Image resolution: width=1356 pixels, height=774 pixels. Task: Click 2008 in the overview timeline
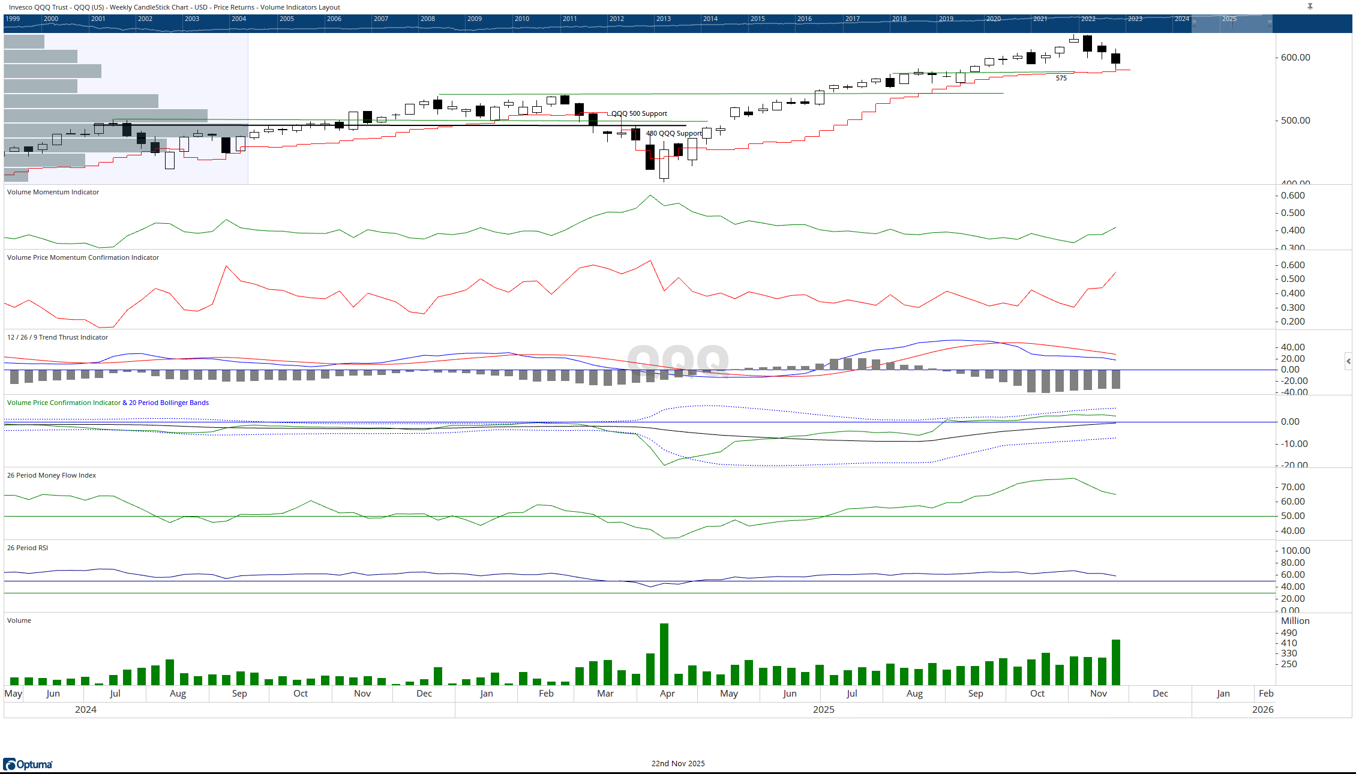click(427, 19)
